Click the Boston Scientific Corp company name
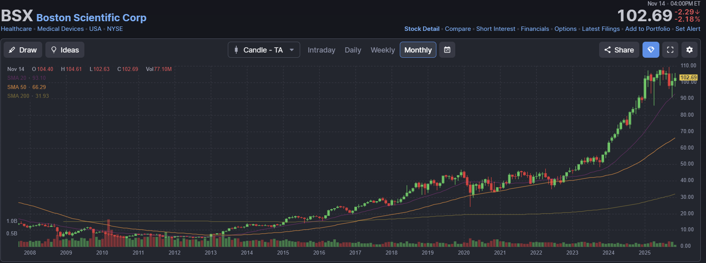The height and width of the screenshot is (263, 706). 91,18
